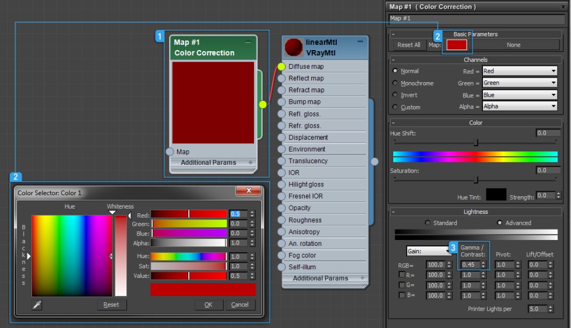571x328 pixels.
Task: Click the Map #1 name field
Action: 477,18
